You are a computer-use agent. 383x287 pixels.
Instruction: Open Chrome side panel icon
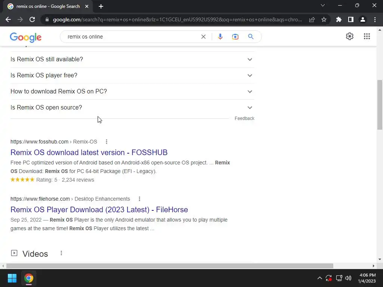351,19
